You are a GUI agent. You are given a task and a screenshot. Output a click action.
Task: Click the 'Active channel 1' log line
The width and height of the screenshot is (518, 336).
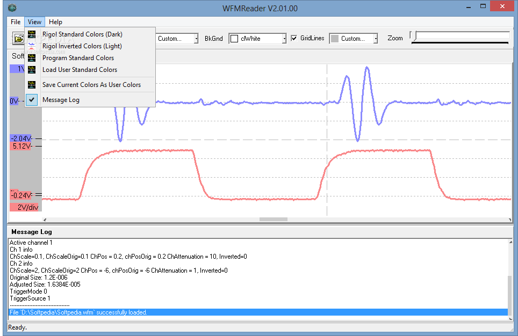coord(31,243)
